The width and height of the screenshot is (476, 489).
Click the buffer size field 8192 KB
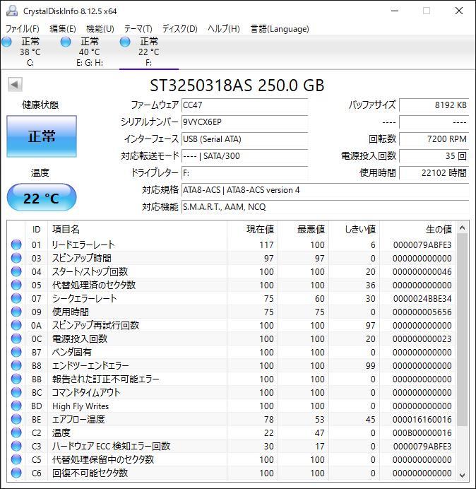(x=434, y=105)
